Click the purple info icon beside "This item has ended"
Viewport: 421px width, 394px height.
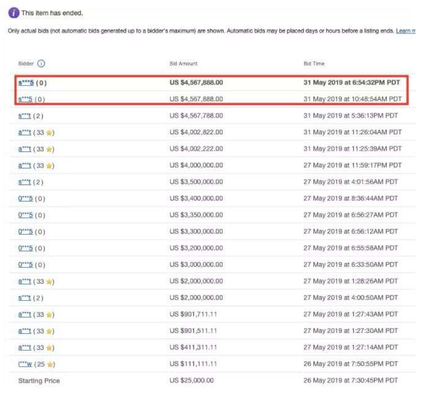coord(13,13)
